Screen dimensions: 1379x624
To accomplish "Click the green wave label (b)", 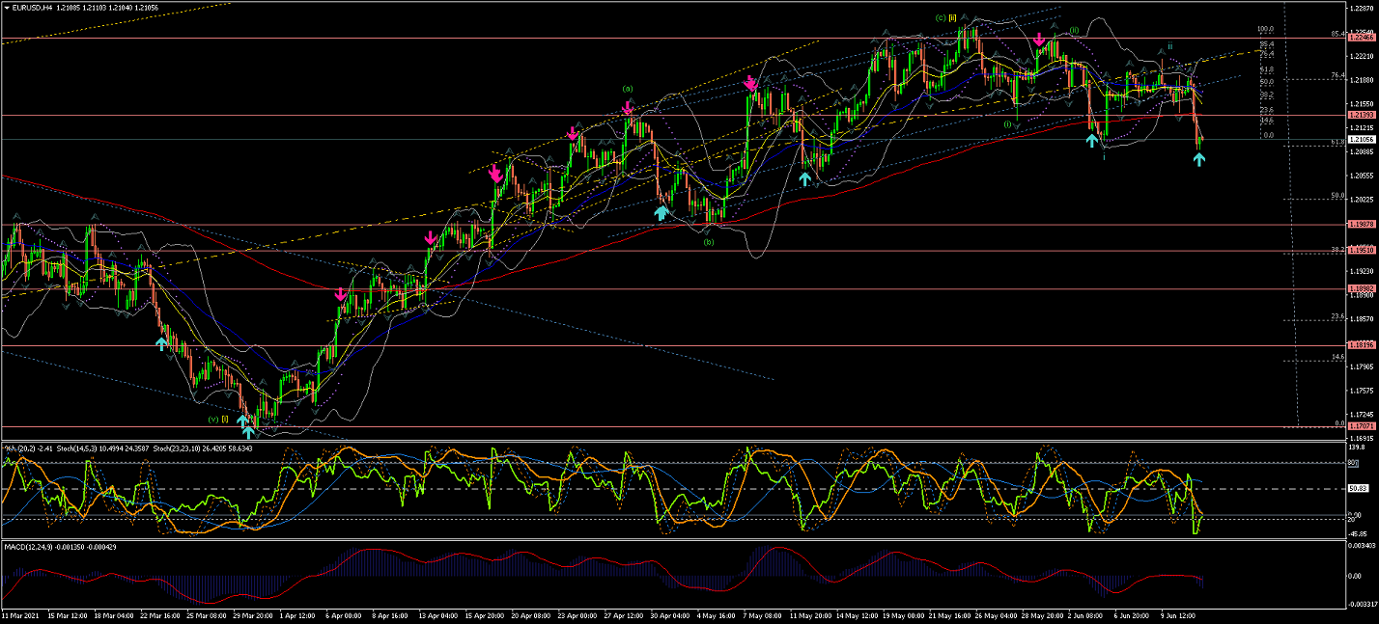I will click(x=709, y=241).
